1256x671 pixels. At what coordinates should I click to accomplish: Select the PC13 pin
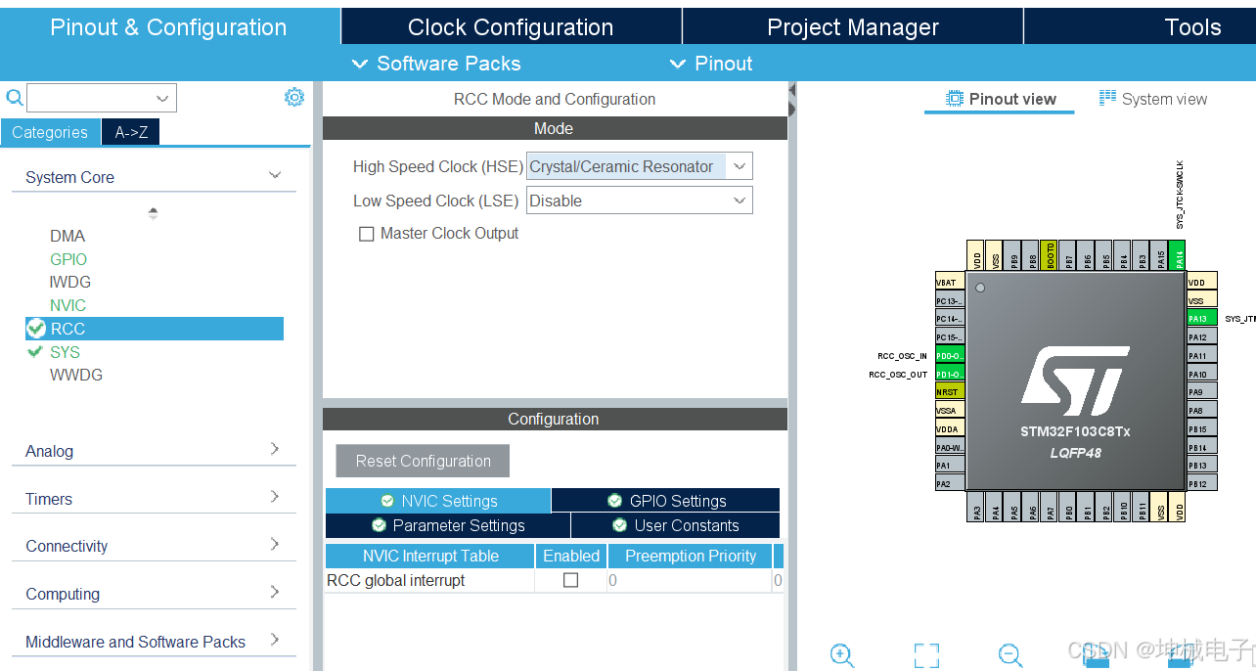click(950, 300)
